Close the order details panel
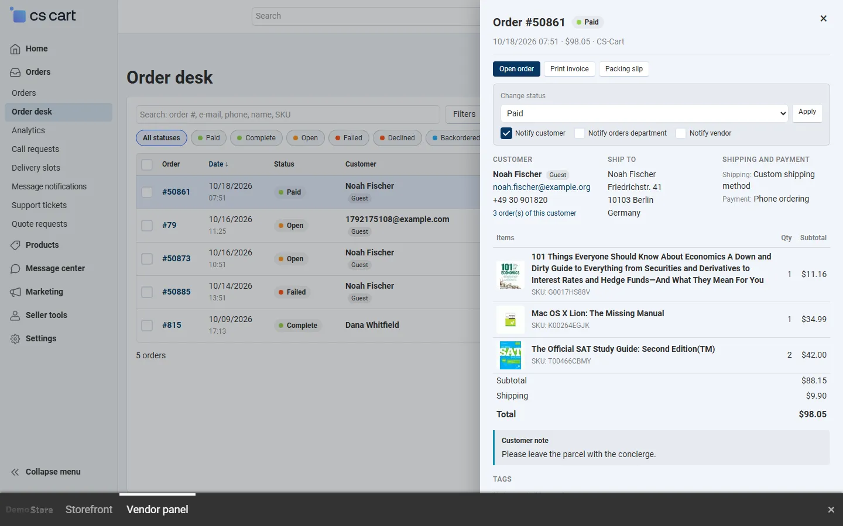 click(823, 19)
